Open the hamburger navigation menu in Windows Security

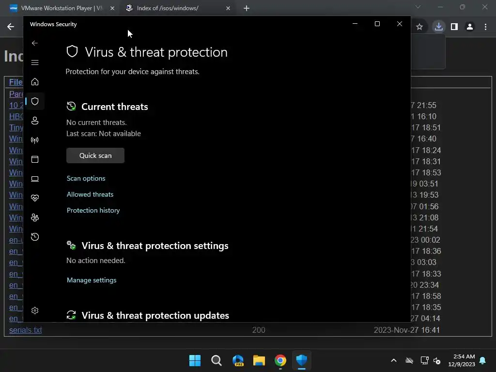pyautogui.click(x=35, y=62)
